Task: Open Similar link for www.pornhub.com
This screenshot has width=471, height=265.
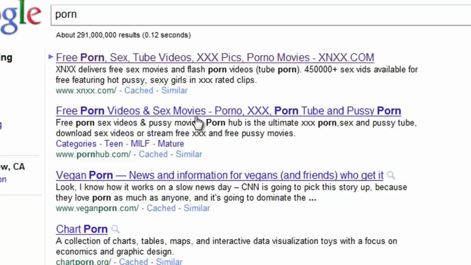Action: (189, 154)
